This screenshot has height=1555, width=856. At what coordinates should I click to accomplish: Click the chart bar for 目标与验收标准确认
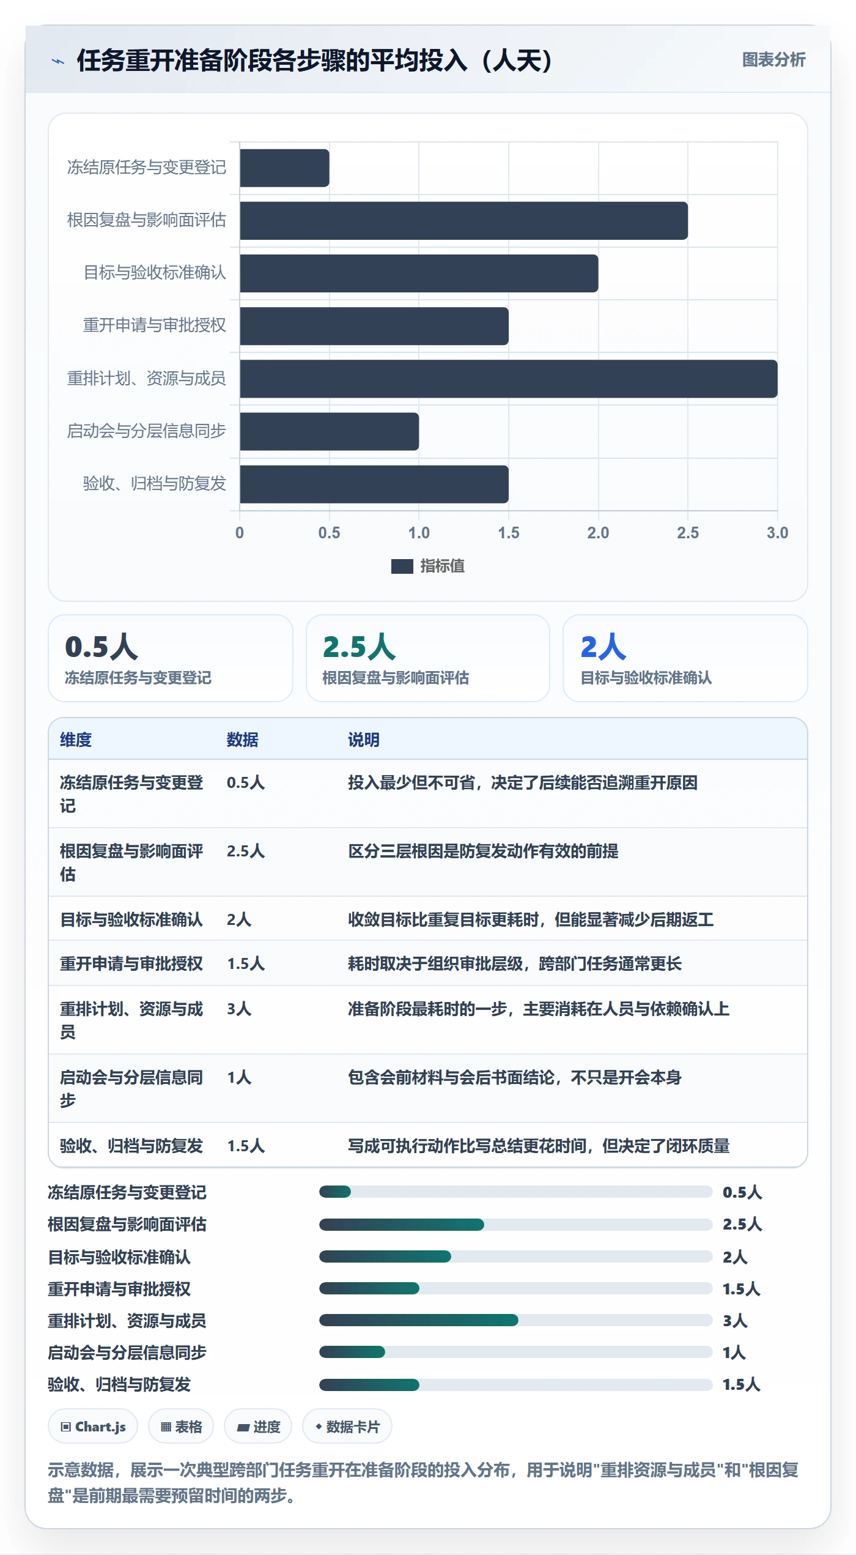coord(419,273)
